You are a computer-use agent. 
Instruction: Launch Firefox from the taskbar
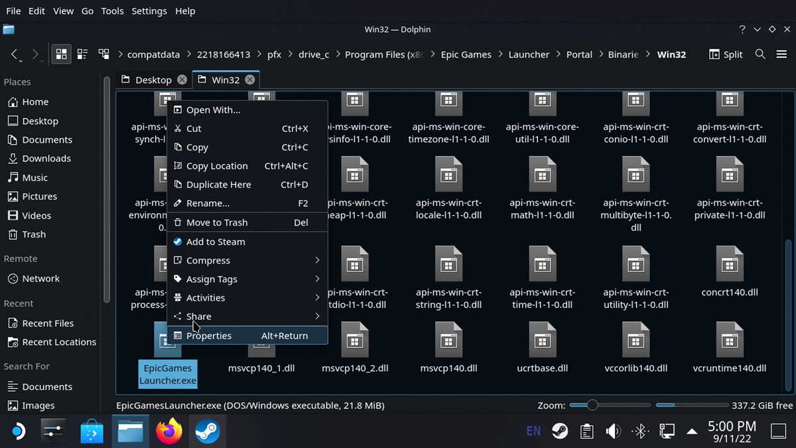tap(169, 431)
